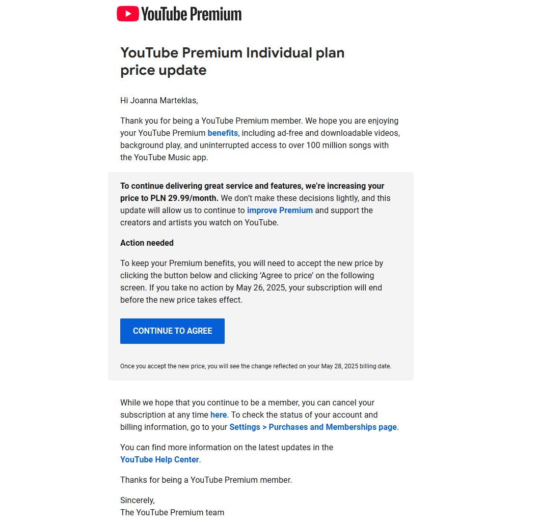This screenshot has width=539, height=527.
Task: Click the fine print about May 28, 2025 billing
Action: pos(256,366)
